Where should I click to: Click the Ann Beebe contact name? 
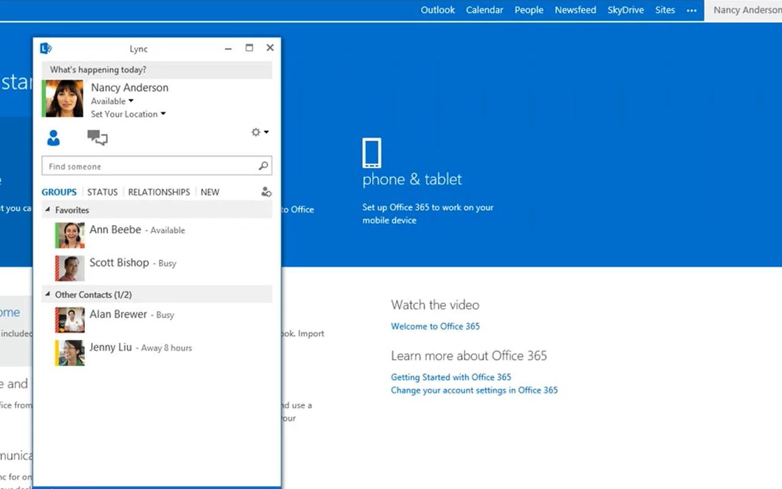[x=115, y=229]
